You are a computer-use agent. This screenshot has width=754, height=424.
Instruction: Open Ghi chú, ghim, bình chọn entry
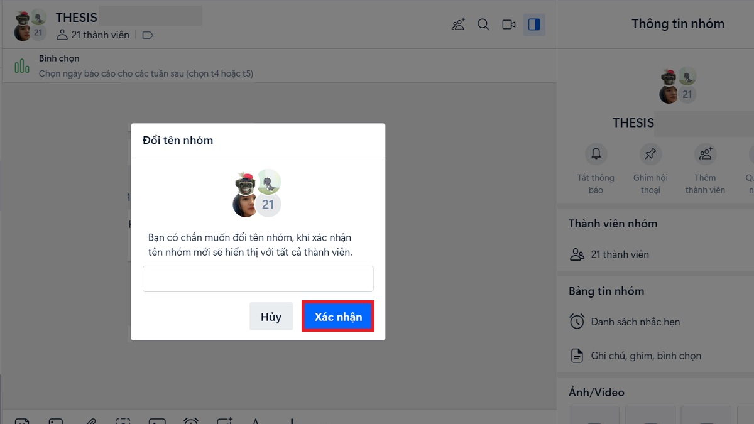pos(646,356)
